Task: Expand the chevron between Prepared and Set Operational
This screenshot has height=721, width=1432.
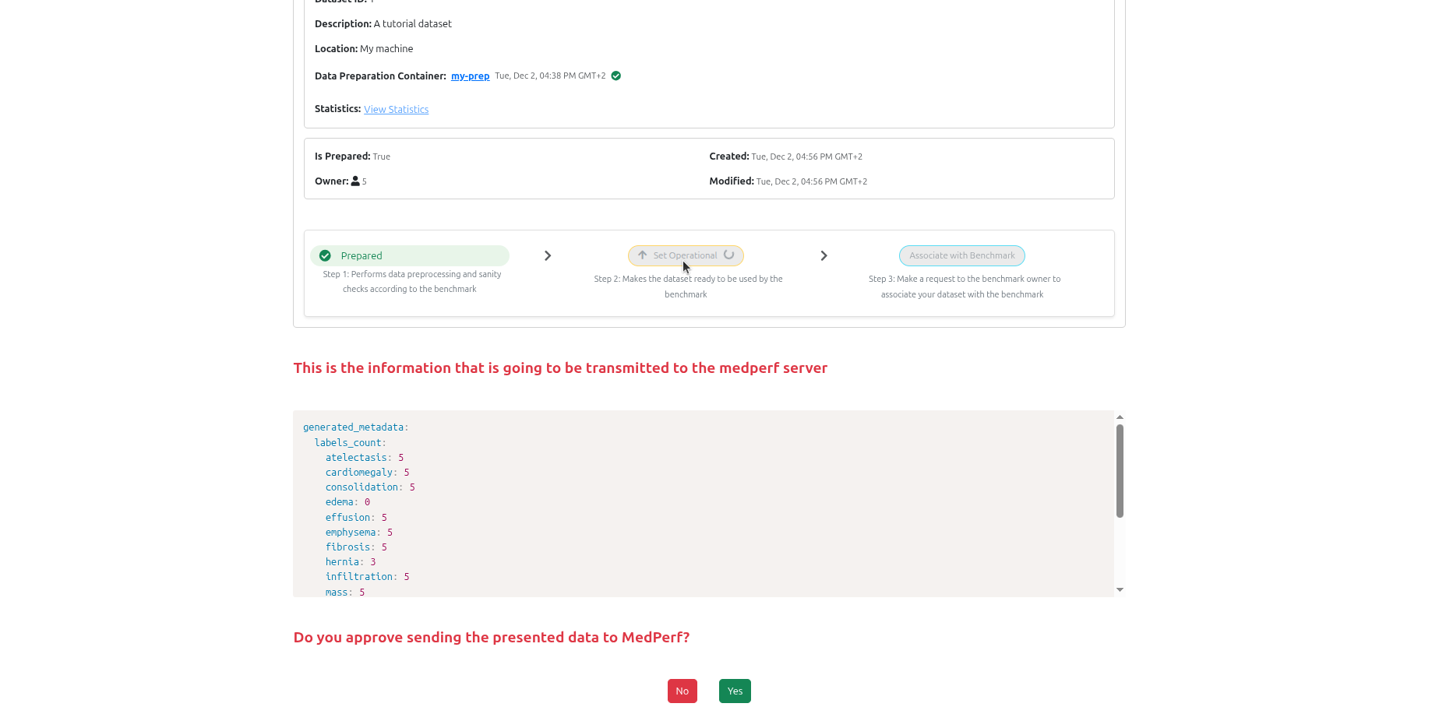Action: pos(548,255)
